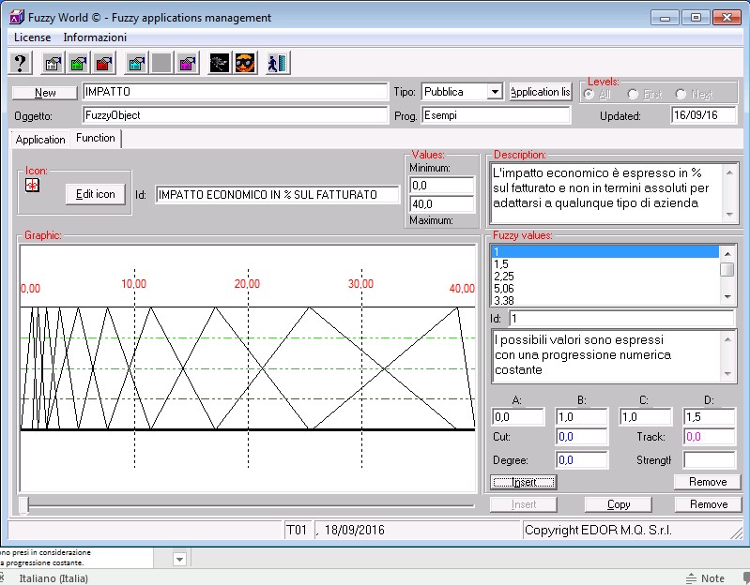Click the fuzzy value Id field
The height and width of the screenshot is (585, 750).
621,319
